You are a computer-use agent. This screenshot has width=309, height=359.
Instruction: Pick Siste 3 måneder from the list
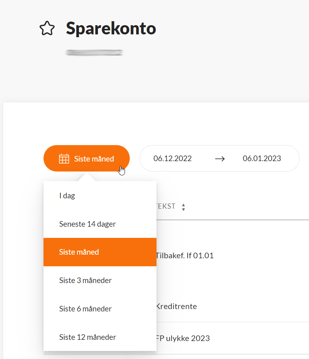[85, 280]
